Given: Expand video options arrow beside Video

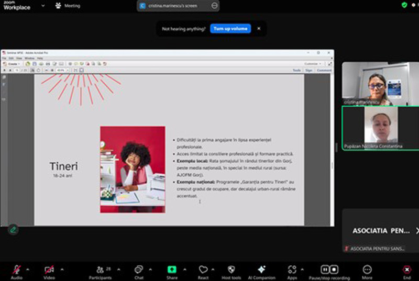Looking at the screenshot, I should (62, 269).
